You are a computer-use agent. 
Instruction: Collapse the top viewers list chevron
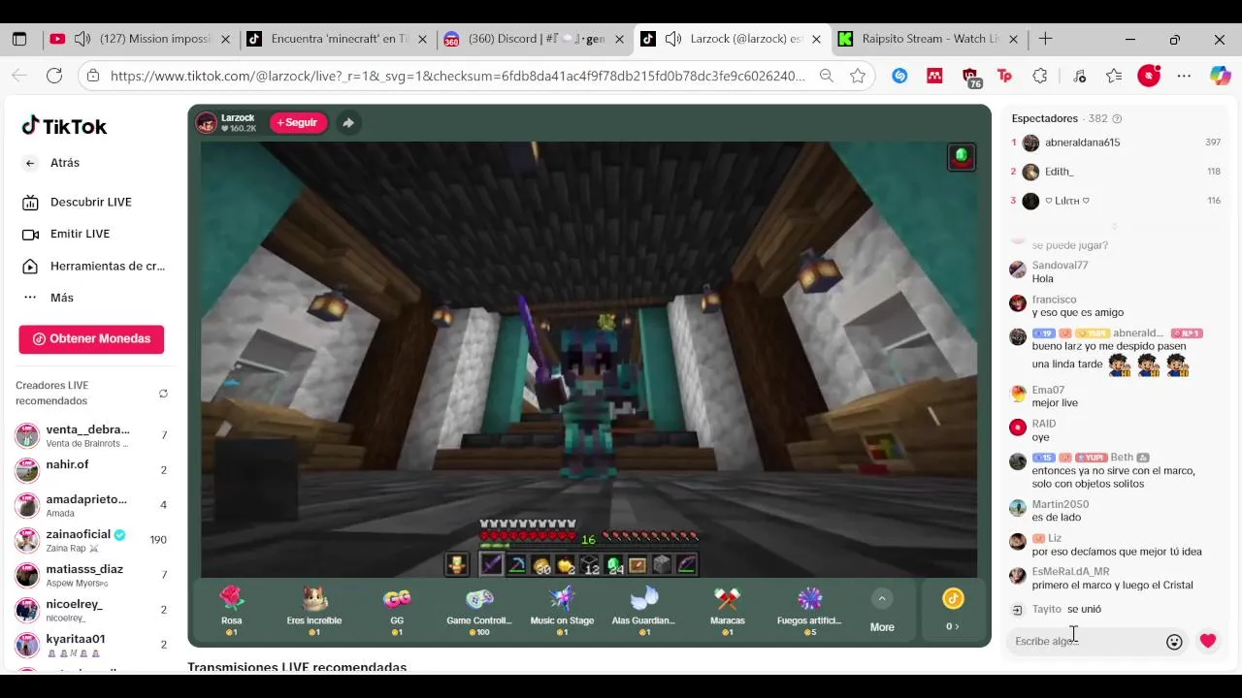point(1114,226)
